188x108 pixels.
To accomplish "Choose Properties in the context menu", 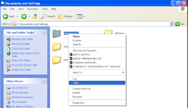I will pyautogui.click(x=97, y=103).
